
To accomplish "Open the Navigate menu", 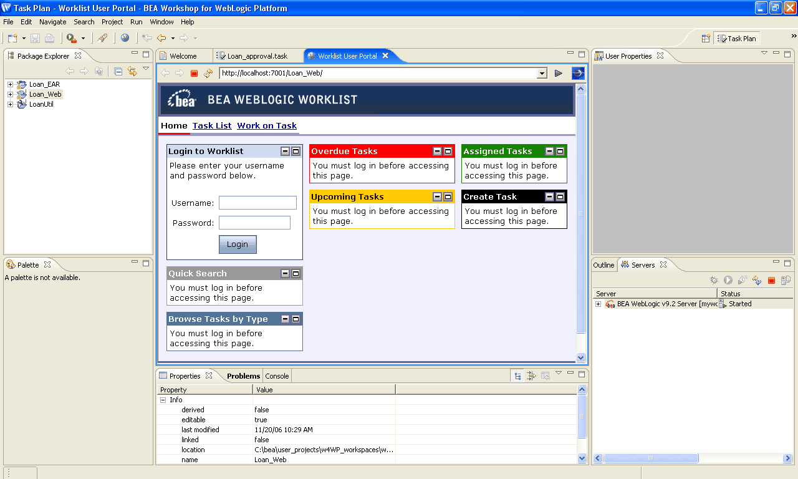I will pyautogui.click(x=52, y=22).
